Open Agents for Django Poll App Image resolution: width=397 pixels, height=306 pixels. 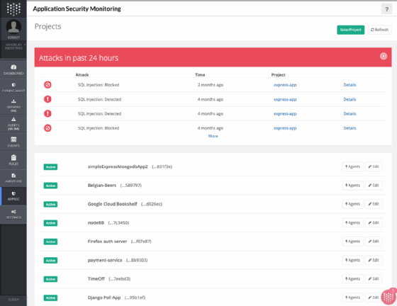(352, 297)
